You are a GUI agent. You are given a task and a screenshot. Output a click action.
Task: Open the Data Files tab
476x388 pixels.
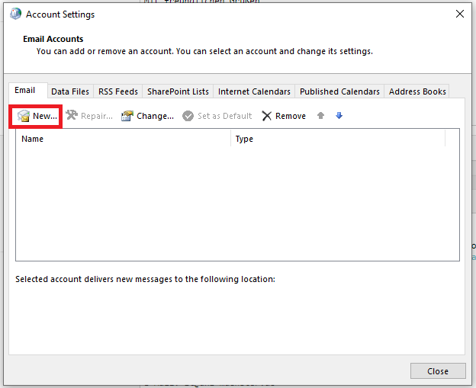coord(70,91)
